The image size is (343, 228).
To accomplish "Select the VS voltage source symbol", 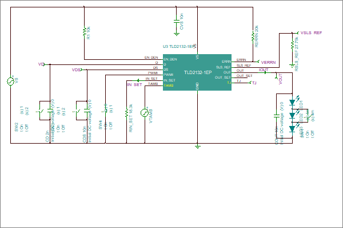I will (10, 82).
